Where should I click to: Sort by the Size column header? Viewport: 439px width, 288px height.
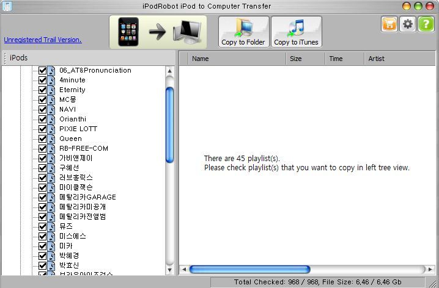[x=306, y=59]
